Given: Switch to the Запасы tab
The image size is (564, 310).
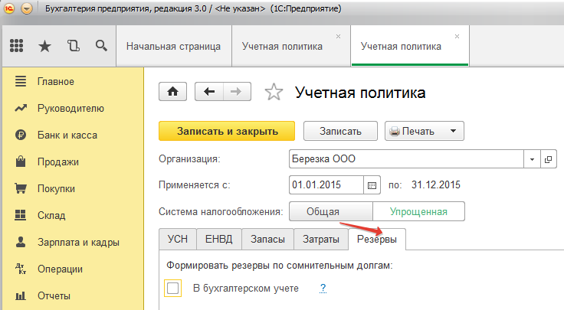Looking at the screenshot, I should (x=268, y=240).
